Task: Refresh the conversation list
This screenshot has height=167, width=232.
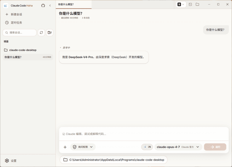Action: click(41, 32)
